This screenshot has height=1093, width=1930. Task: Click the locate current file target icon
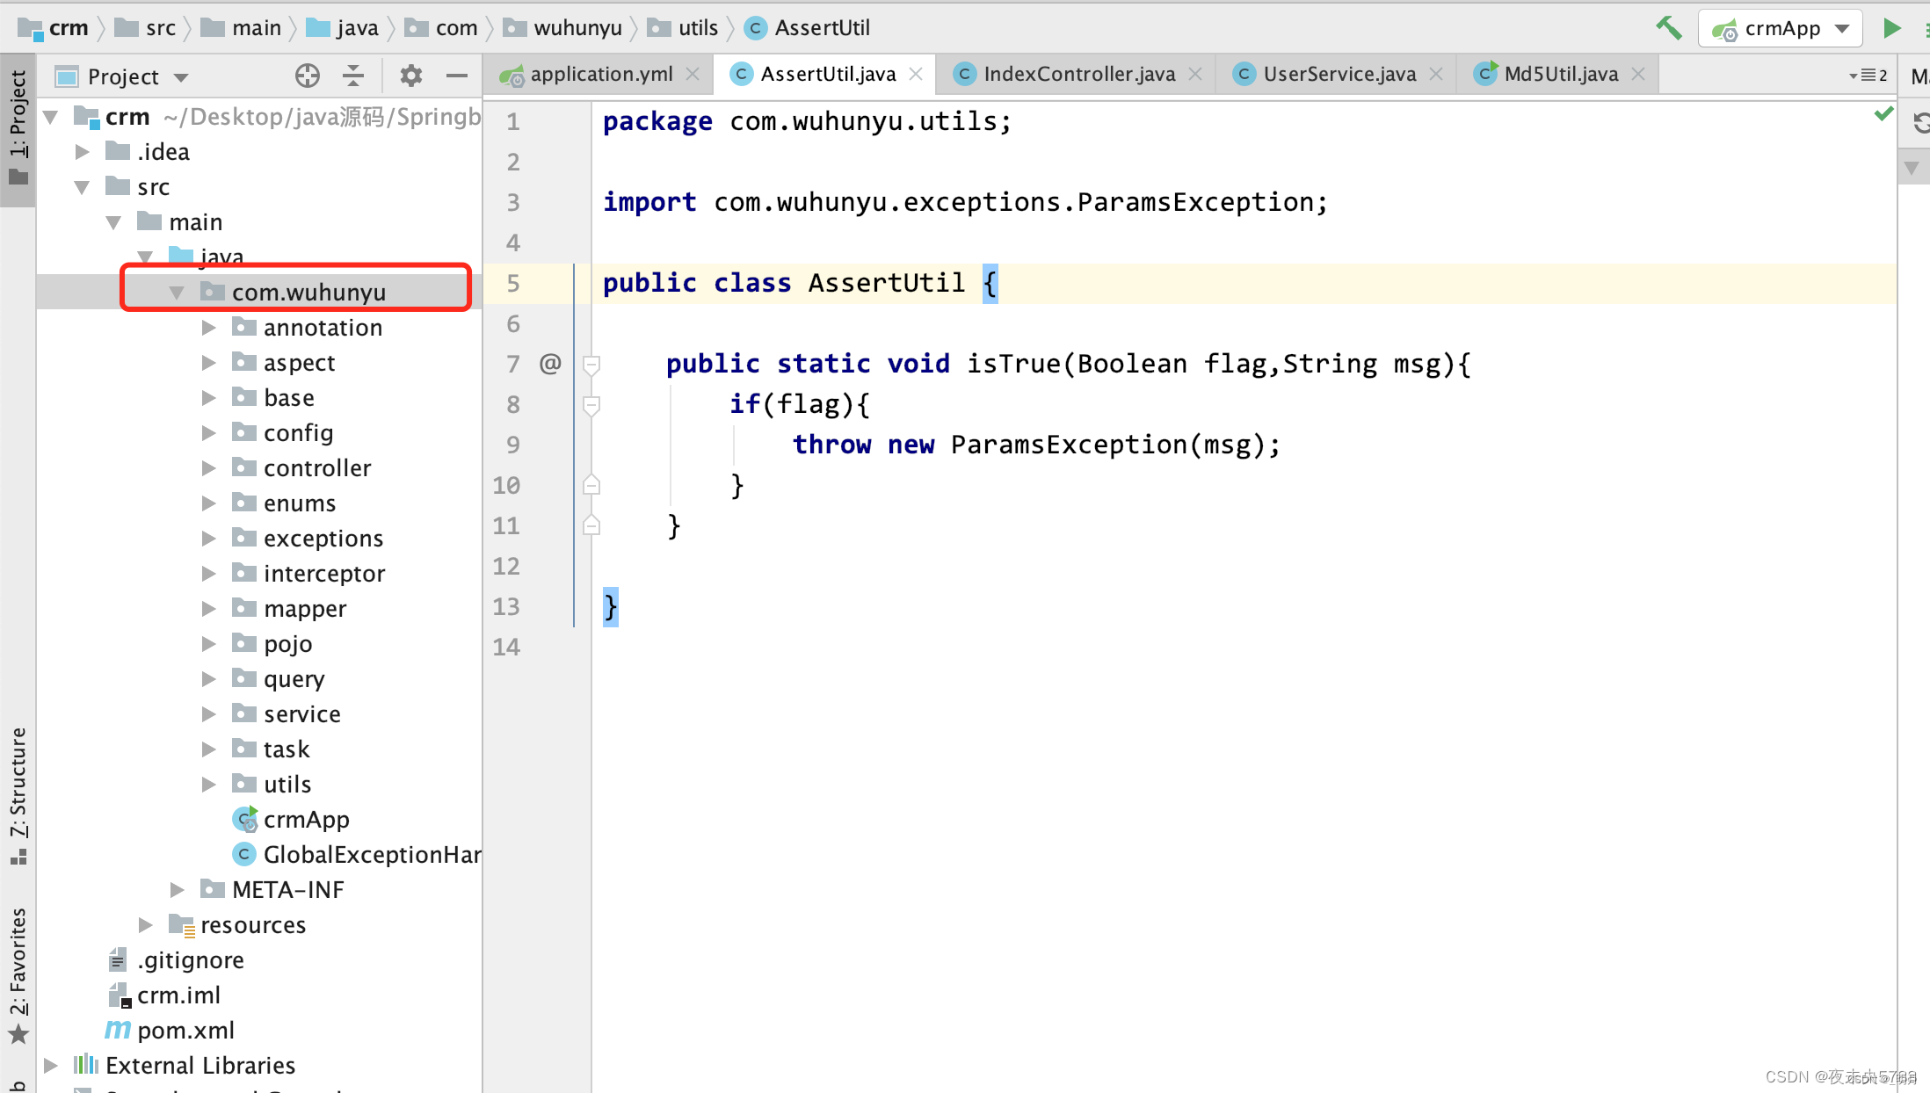click(307, 76)
